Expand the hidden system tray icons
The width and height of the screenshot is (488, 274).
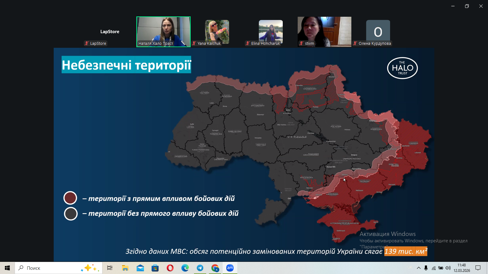coord(418,268)
